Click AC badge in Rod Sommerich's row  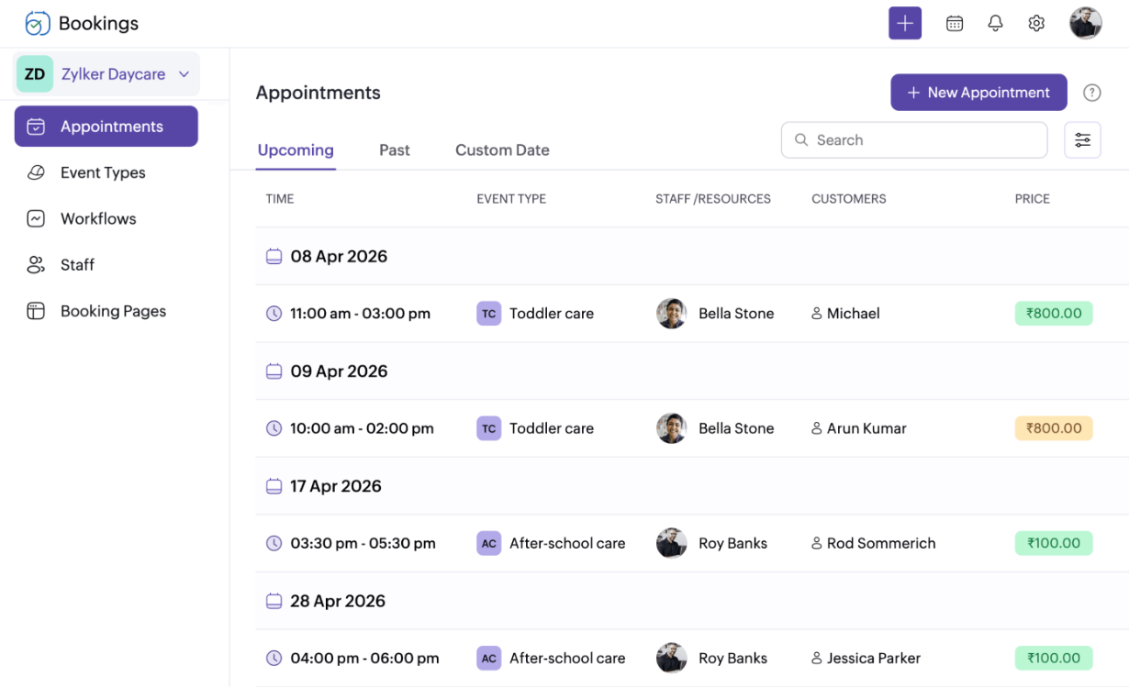(489, 543)
